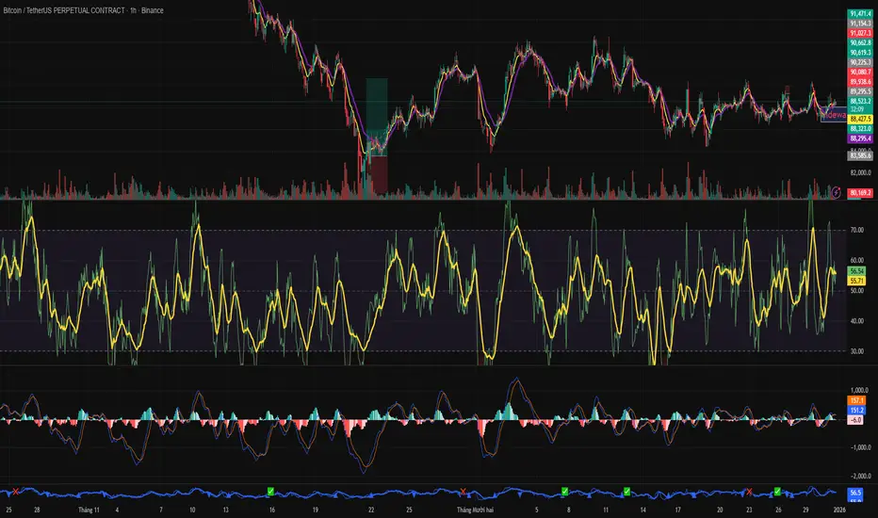
Task: Click the Tháng Mười hai time axis label
Action: [475, 510]
